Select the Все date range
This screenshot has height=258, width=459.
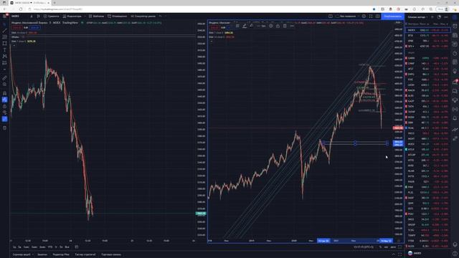pos(67,247)
